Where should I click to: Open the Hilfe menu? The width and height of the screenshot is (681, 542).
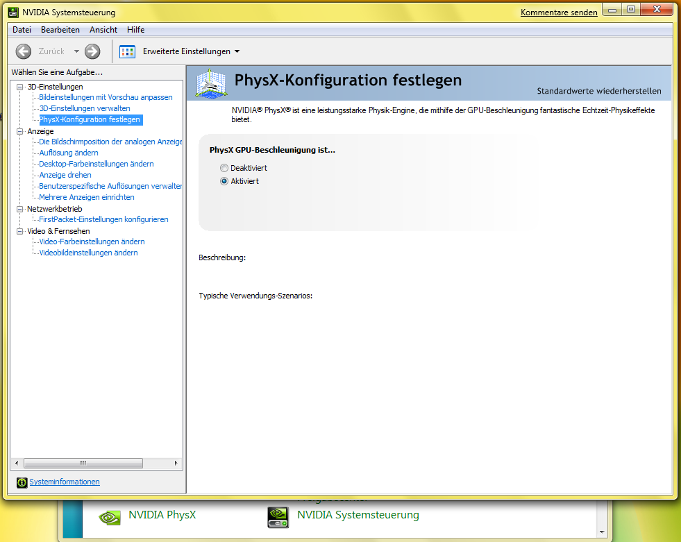click(136, 30)
